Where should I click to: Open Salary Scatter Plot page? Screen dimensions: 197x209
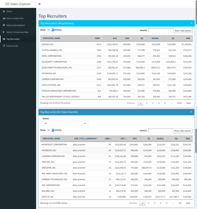15,18
